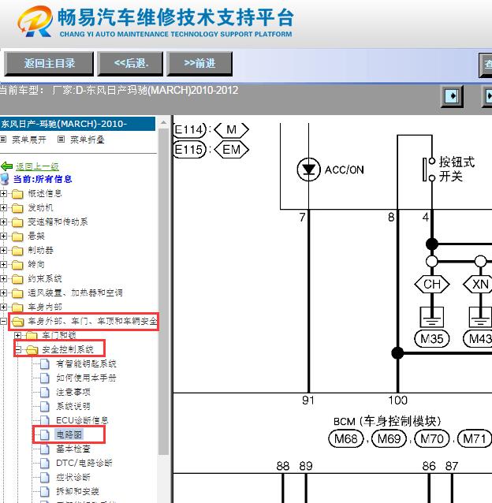492x503 pixels.
Task: Expand the 车门和锁 subfolder
Action: point(17,335)
